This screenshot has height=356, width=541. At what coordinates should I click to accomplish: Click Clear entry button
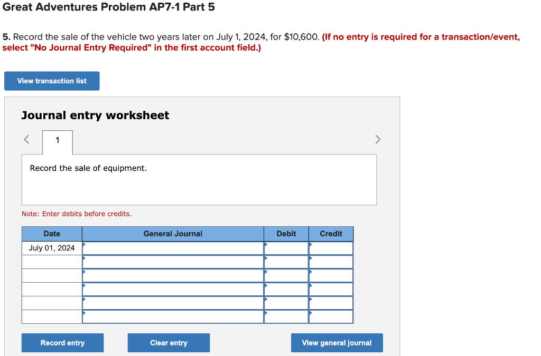pyautogui.click(x=169, y=343)
